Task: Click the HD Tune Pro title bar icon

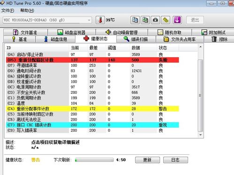Action: [x=2, y=3]
